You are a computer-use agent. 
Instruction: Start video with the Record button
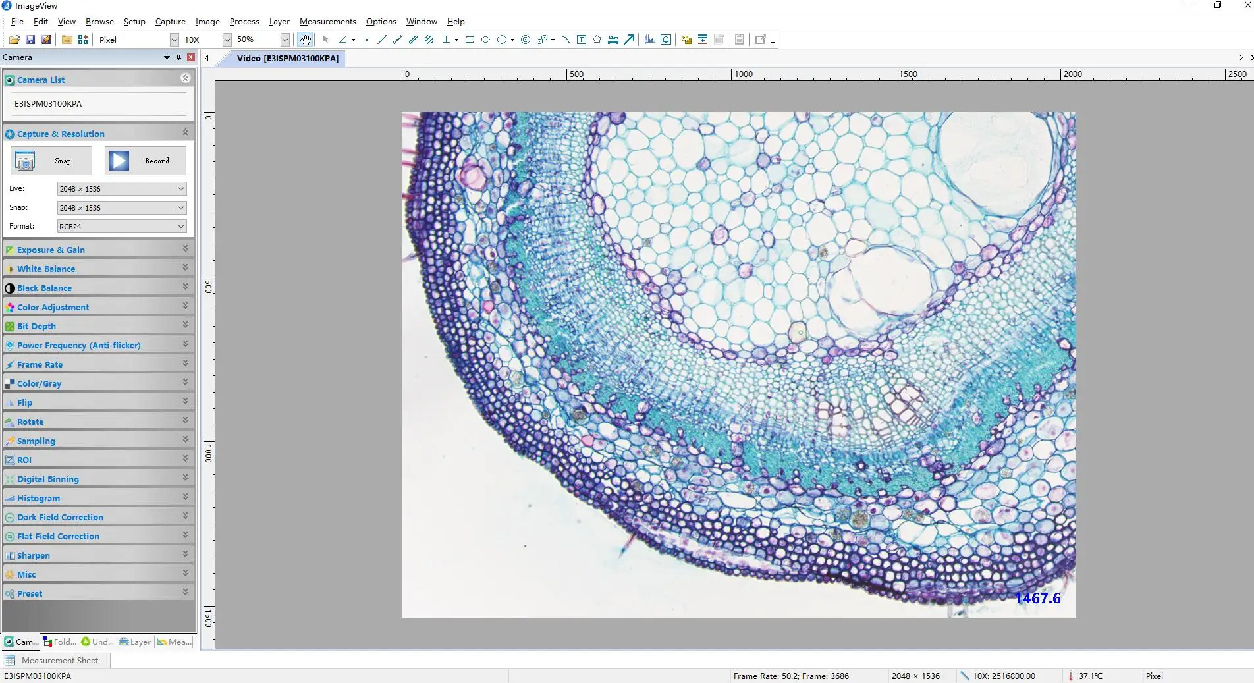point(146,161)
